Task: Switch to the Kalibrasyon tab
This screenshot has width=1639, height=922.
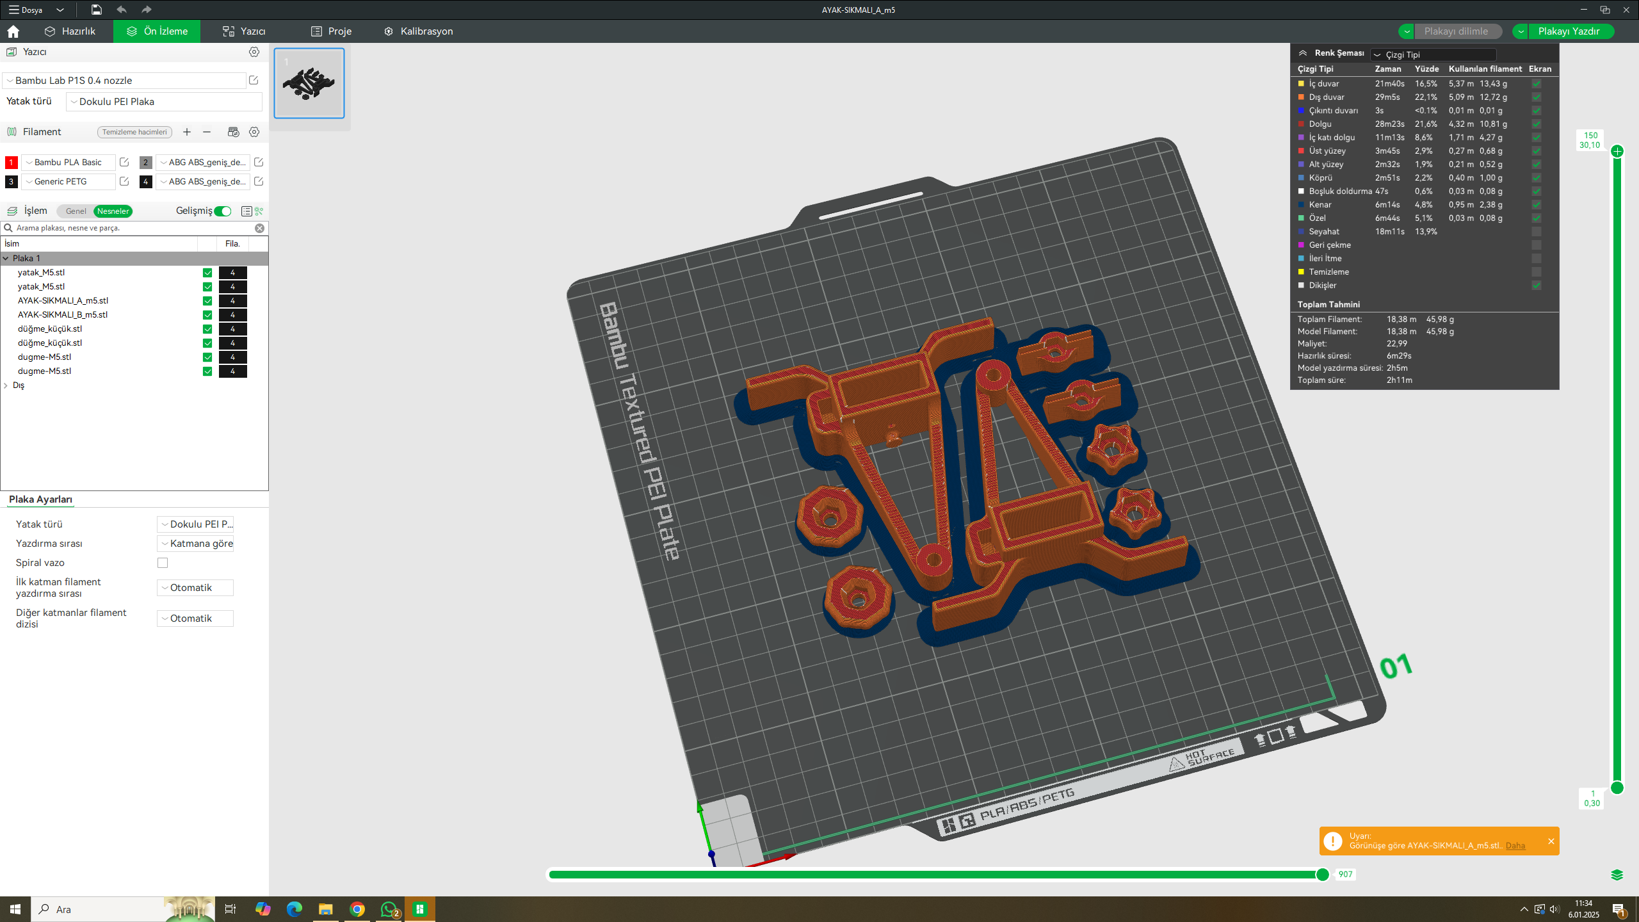Action: pos(419,31)
